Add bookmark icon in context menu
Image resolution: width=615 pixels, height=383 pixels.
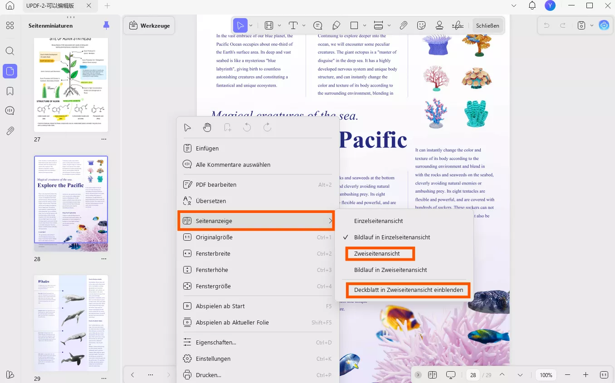[x=228, y=127]
